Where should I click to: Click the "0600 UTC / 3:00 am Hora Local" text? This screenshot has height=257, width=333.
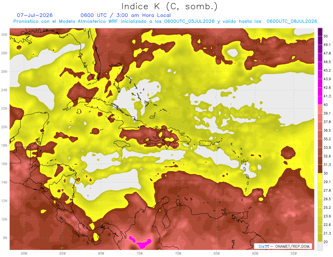(125, 15)
